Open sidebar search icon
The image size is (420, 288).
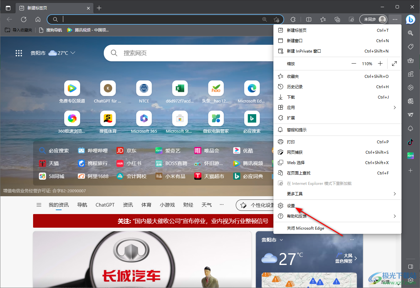[410, 33]
